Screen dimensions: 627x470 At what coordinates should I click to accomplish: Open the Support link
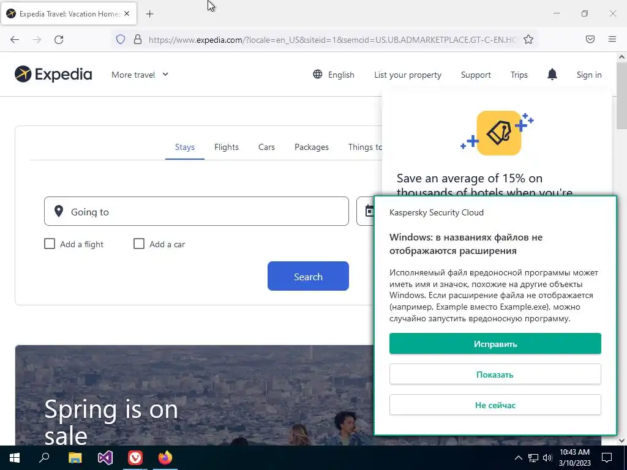tap(476, 75)
